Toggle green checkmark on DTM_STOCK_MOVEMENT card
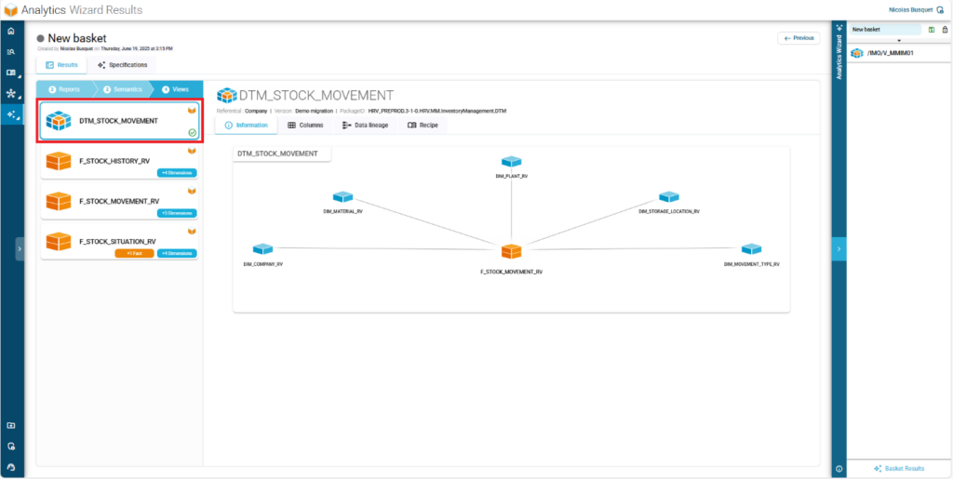The height and width of the screenshot is (479, 953). (x=192, y=133)
